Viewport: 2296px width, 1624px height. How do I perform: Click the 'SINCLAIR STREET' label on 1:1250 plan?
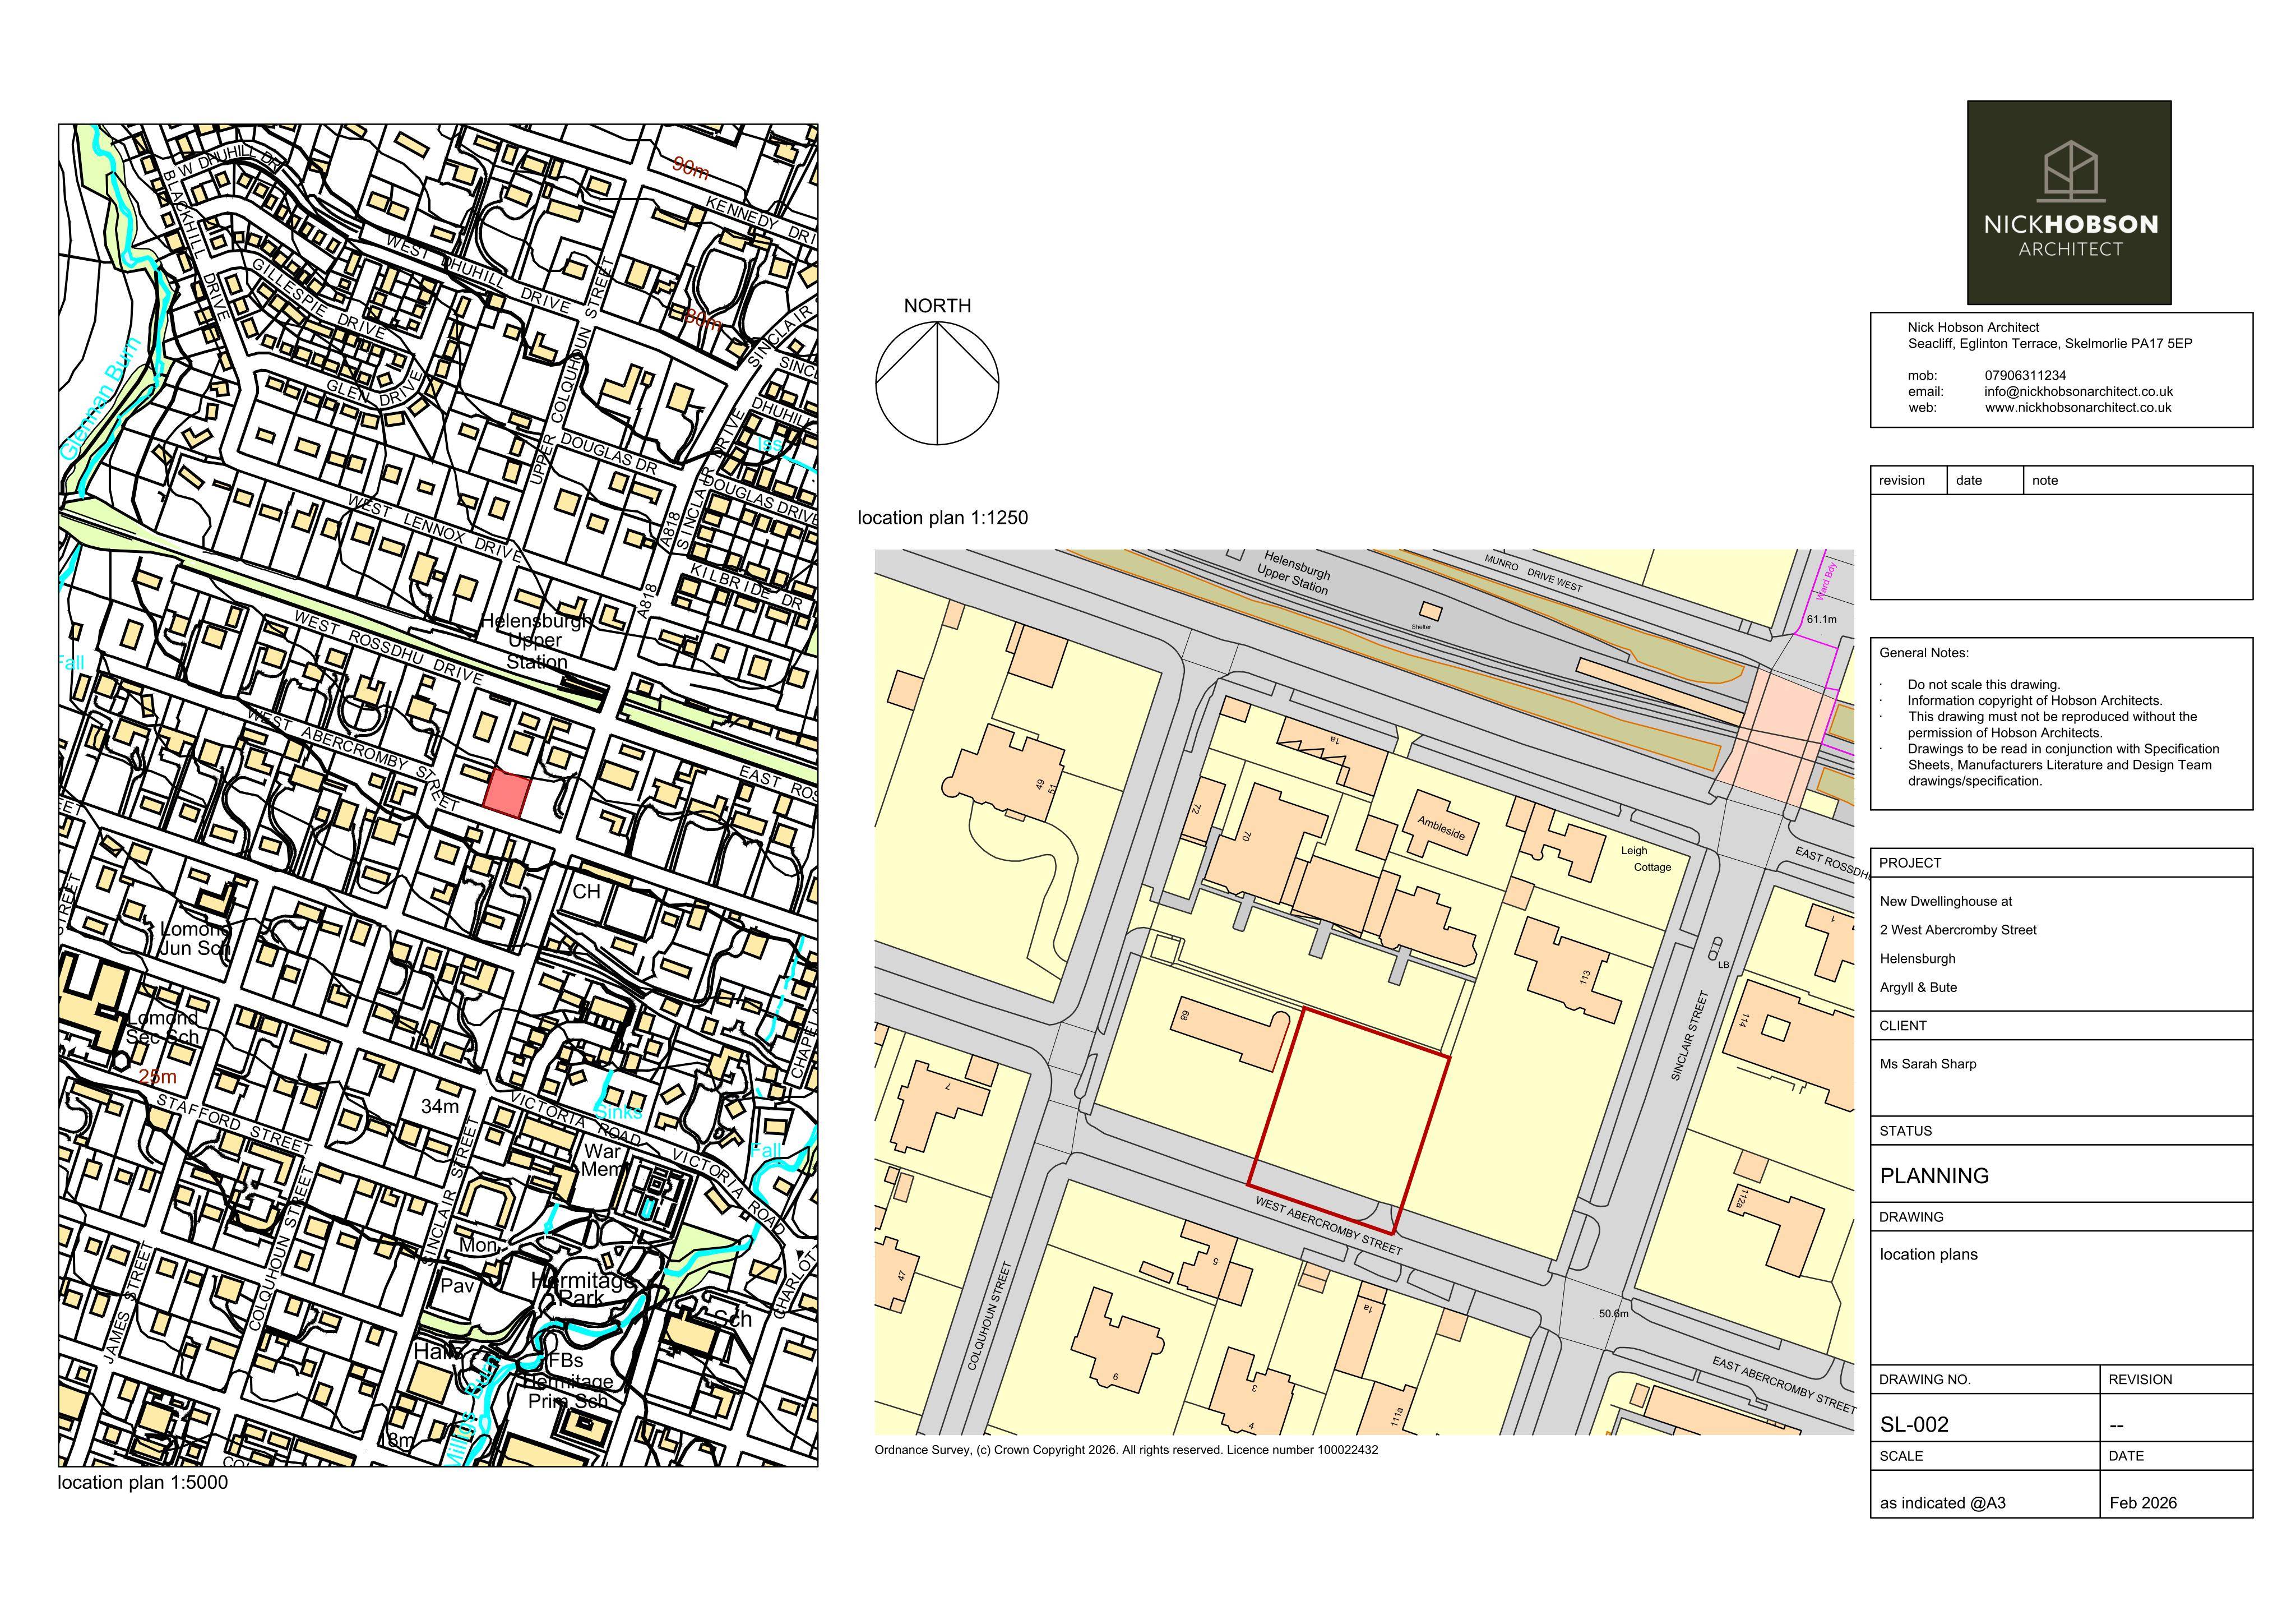pos(1690,1035)
